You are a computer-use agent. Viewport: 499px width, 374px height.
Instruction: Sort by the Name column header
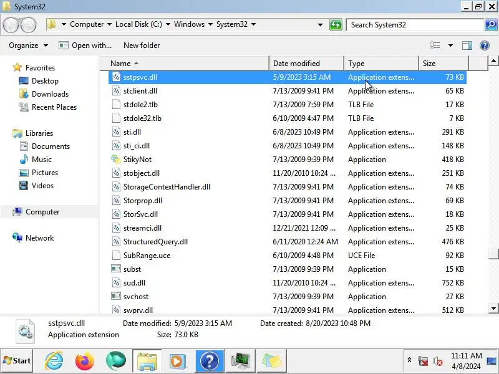185,64
